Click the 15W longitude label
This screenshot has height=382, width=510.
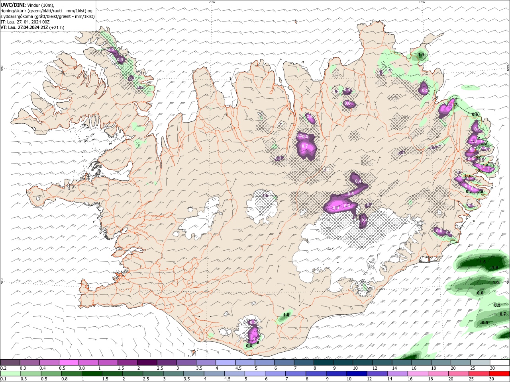click(x=422, y=2)
